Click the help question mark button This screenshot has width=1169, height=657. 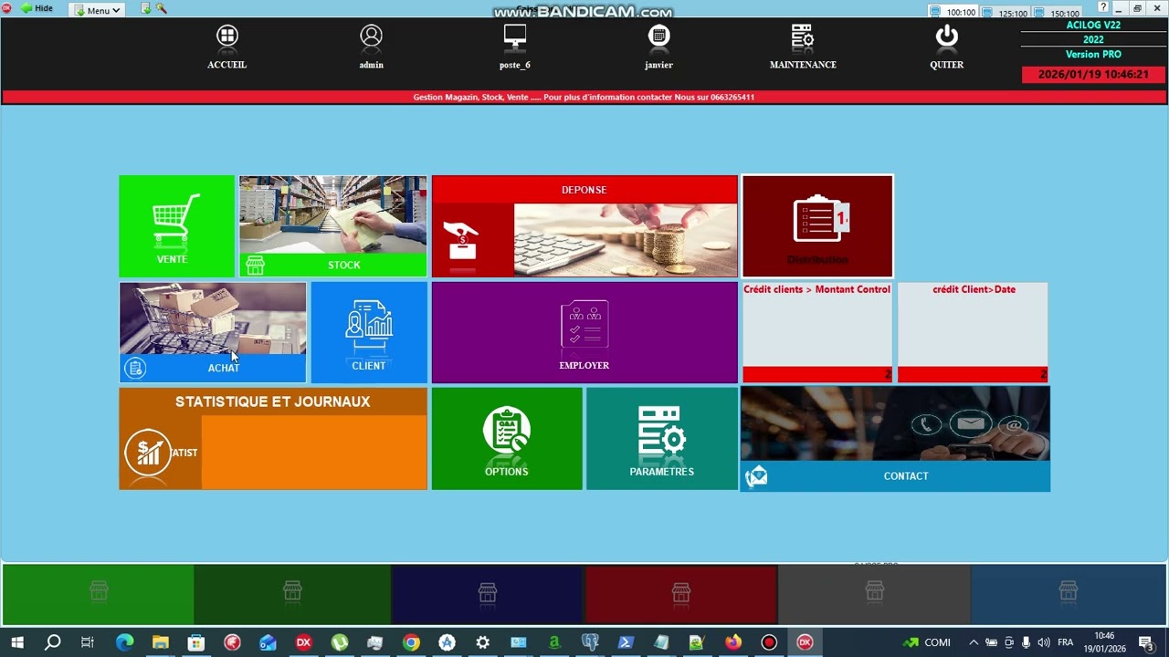[1103, 8]
